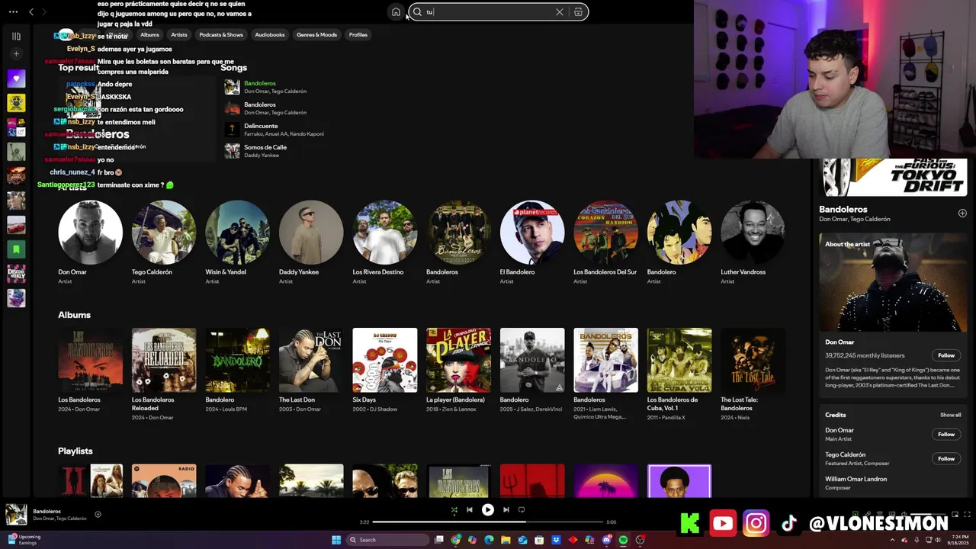Clear the search field with the X
Image resolution: width=976 pixels, height=549 pixels.
coord(559,11)
